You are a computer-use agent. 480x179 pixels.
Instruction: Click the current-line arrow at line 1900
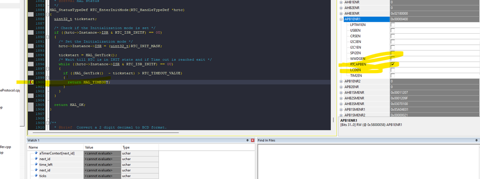(31, 82)
